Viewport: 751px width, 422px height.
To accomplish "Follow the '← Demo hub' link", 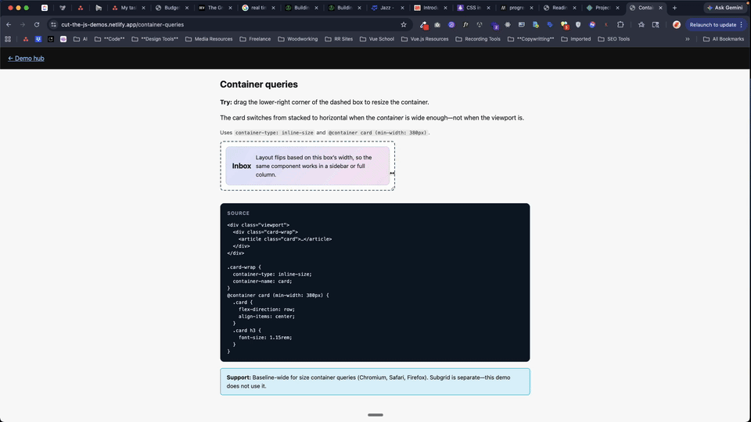I will [26, 59].
